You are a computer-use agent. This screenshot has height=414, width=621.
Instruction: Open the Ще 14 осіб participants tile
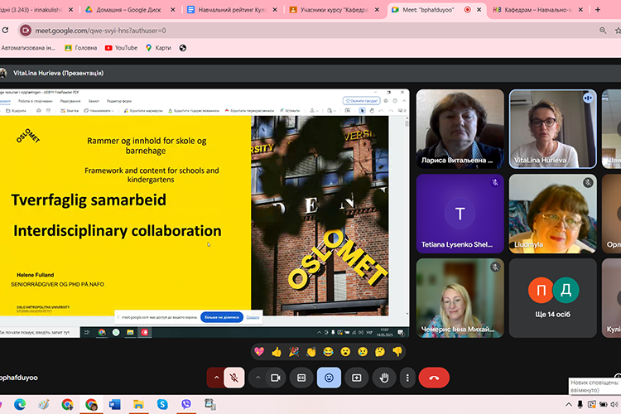pos(552,298)
